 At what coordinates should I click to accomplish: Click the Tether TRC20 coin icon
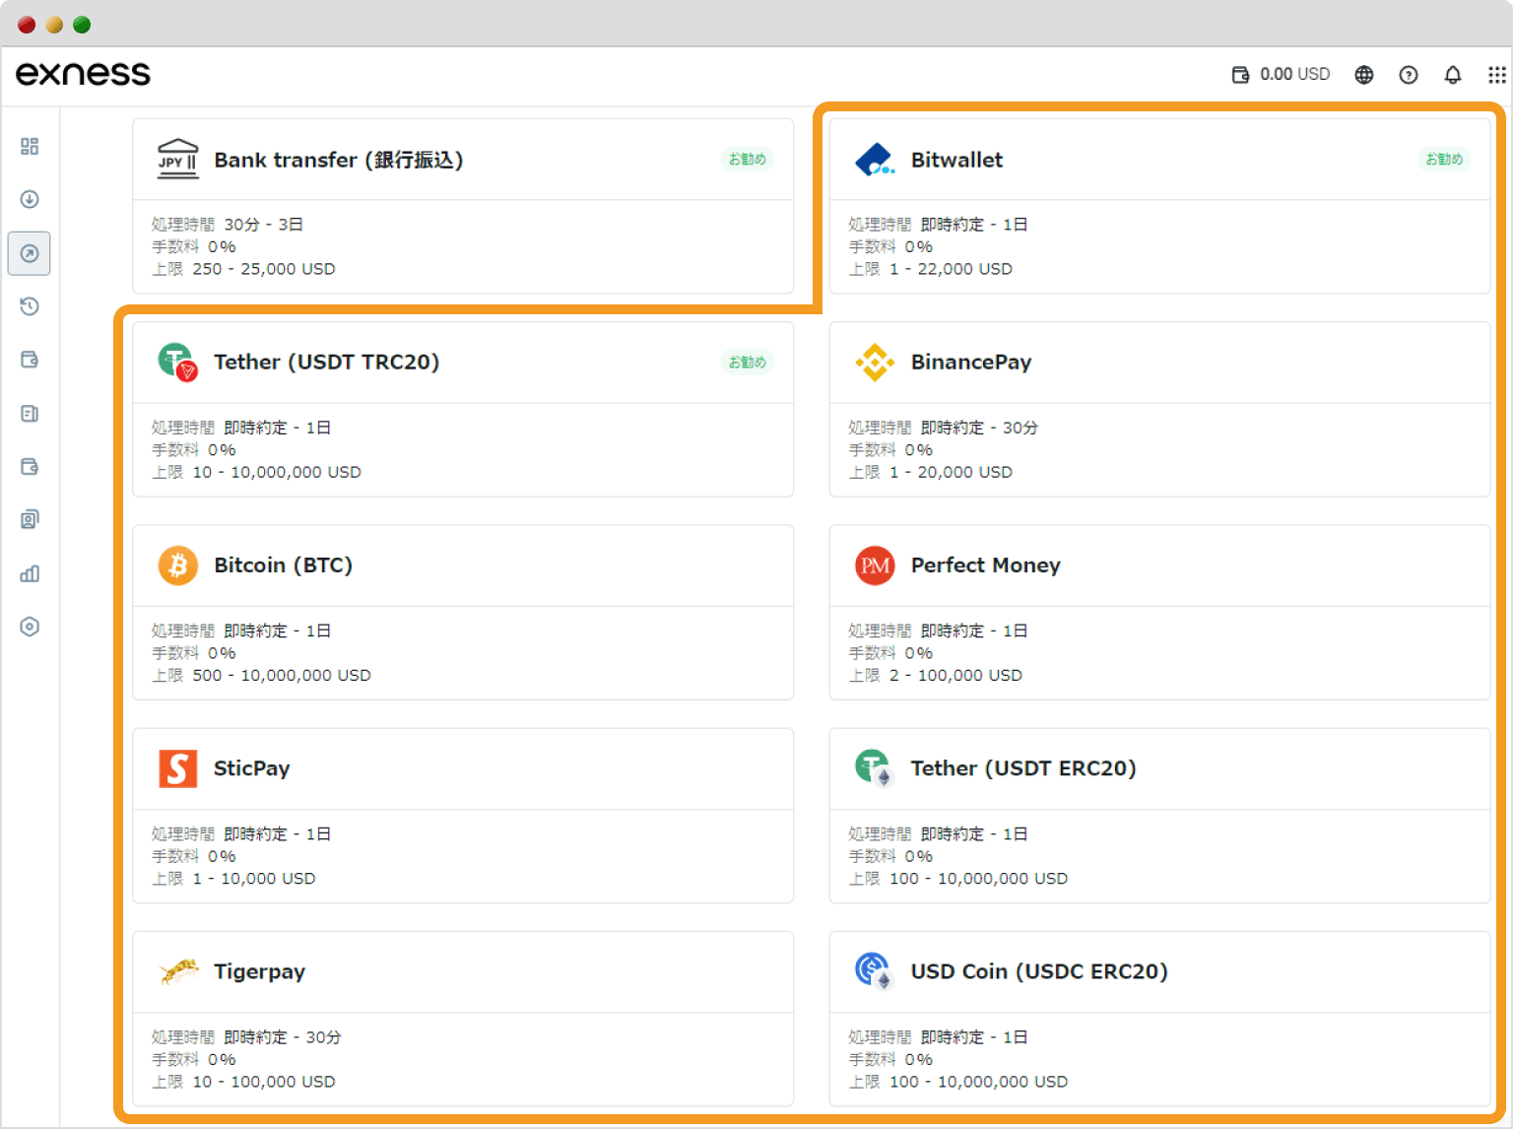(x=177, y=362)
